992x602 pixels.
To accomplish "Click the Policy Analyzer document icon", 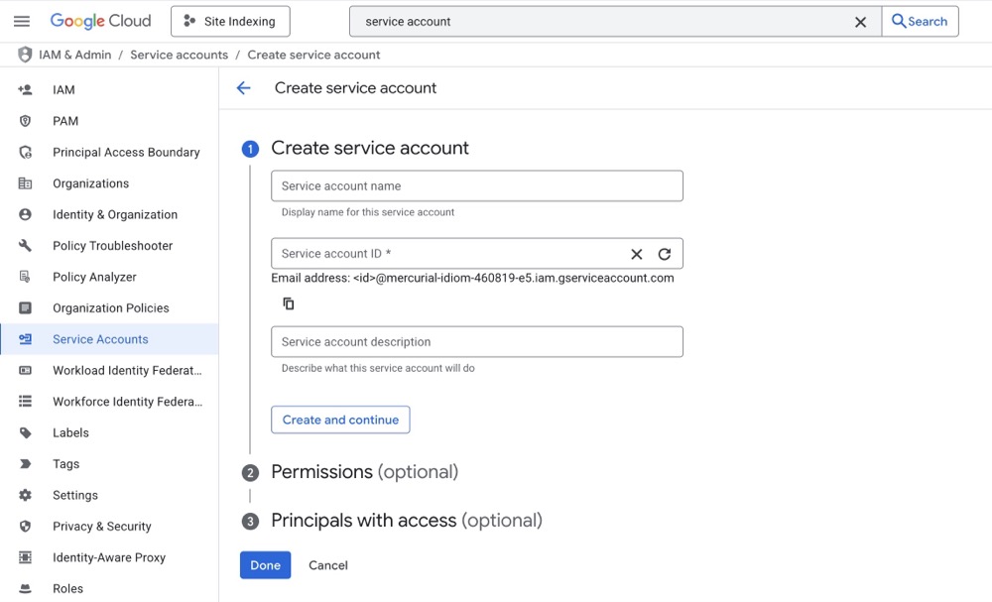I will [x=26, y=277].
